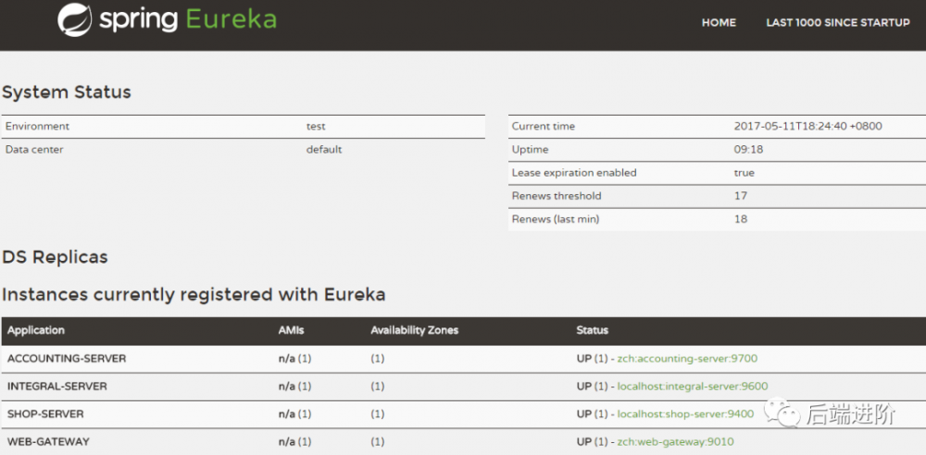Image resolution: width=926 pixels, height=455 pixels.
Task: Open the zch:web-gateway:9010 instance link
Action: (x=676, y=442)
